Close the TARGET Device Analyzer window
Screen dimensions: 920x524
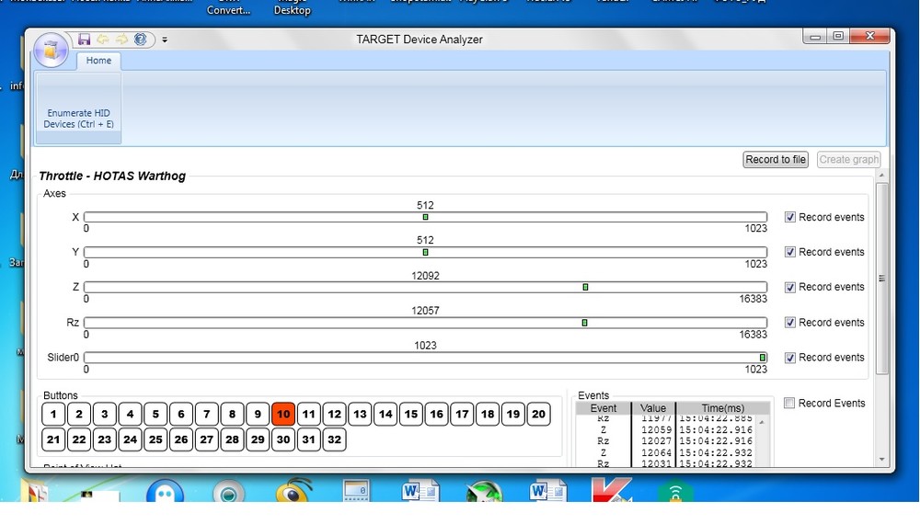click(870, 37)
